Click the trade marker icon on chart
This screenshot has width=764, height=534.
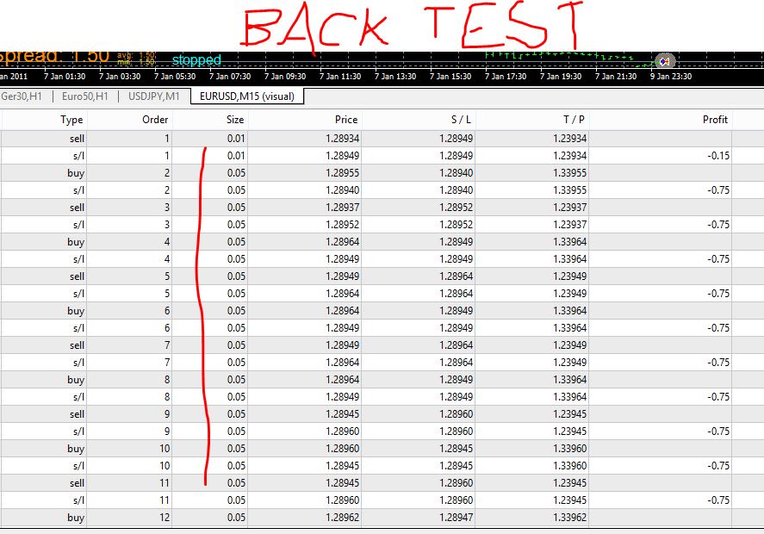pyautogui.click(x=665, y=61)
